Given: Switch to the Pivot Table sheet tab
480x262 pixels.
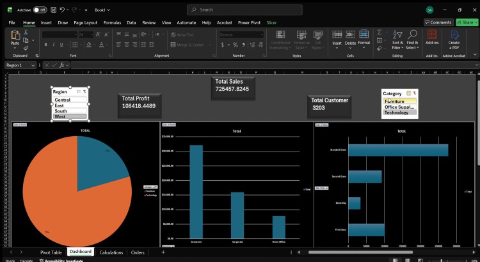Looking at the screenshot, I should click(x=51, y=252).
